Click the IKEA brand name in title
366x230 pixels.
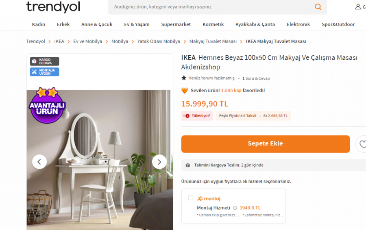pos(188,58)
